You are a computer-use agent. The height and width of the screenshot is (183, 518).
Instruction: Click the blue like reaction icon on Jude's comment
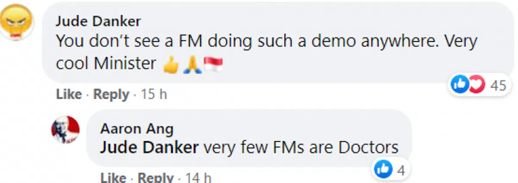click(459, 85)
